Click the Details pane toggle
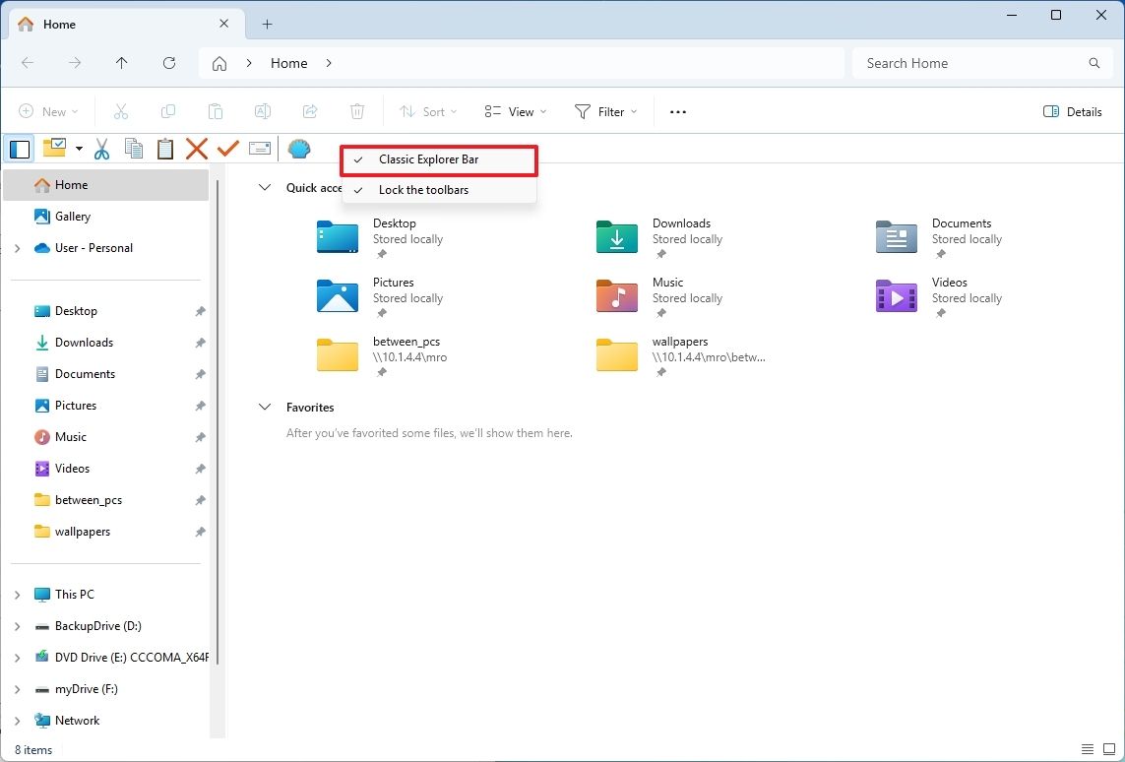Viewport: 1125px width, 762px height. [x=1072, y=111]
